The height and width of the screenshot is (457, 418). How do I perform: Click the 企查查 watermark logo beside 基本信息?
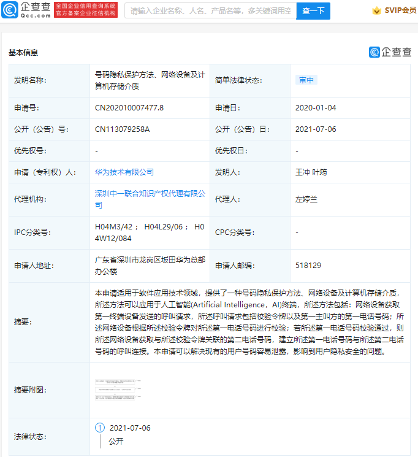[x=390, y=52]
